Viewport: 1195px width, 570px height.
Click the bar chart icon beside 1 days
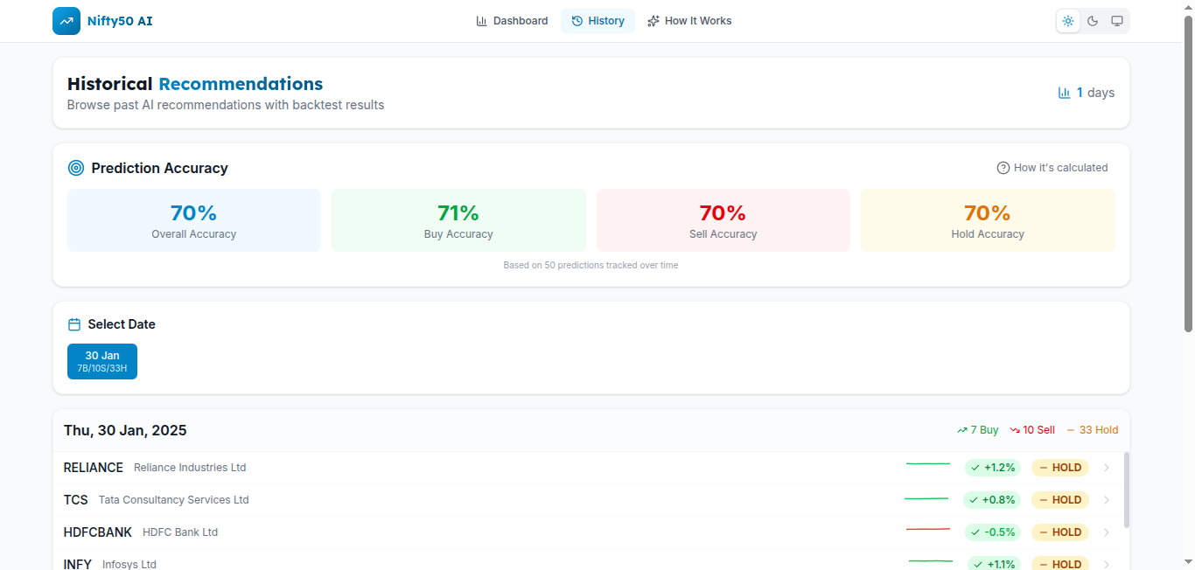pos(1065,93)
